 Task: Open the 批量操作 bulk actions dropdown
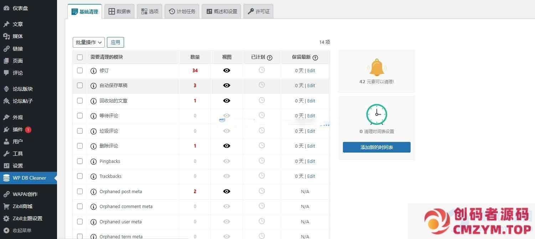point(88,42)
